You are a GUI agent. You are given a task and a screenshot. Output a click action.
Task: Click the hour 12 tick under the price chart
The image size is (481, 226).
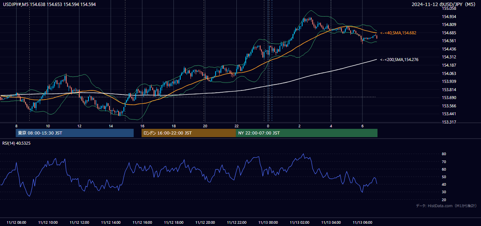pyautogui.click(x=79, y=126)
